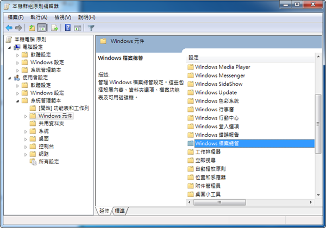Click the Back arrow toolbar icon
Screen dimensions: 326x228
(x=9, y=28)
